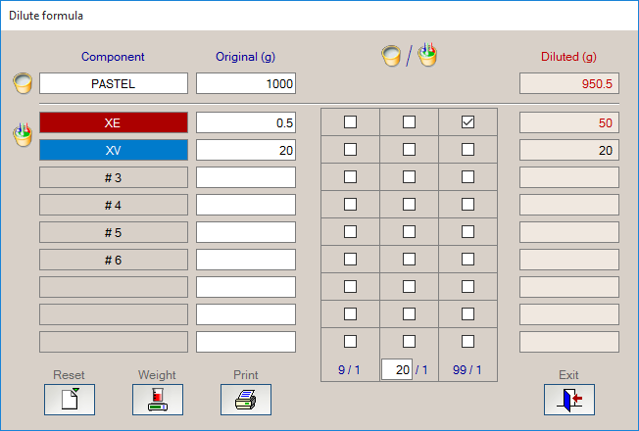This screenshot has width=639, height=431.
Task: Check the 20/1 checkbox for XE
Action: 409,121
